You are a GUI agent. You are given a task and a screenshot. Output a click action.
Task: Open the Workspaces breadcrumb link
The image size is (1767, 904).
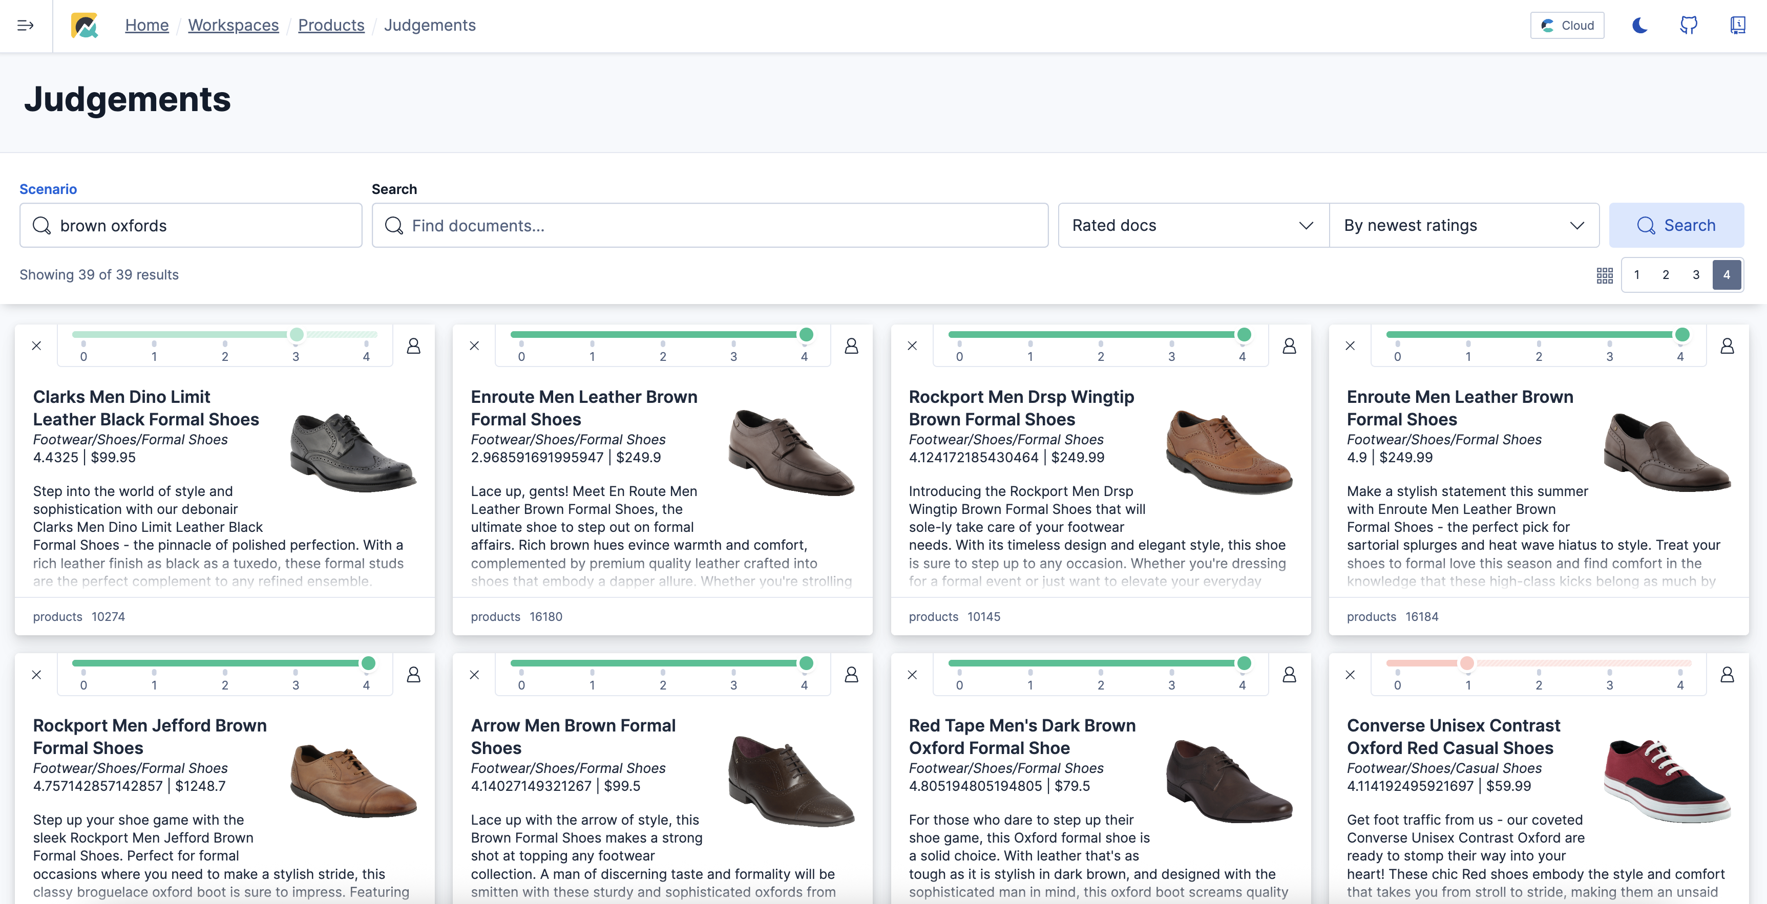(x=233, y=26)
